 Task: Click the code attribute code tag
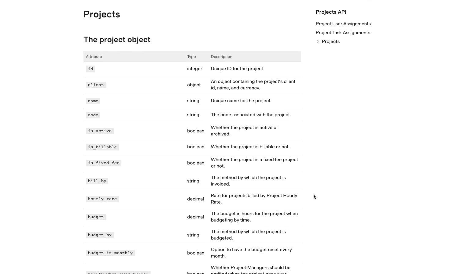pyautogui.click(x=93, y=115)
